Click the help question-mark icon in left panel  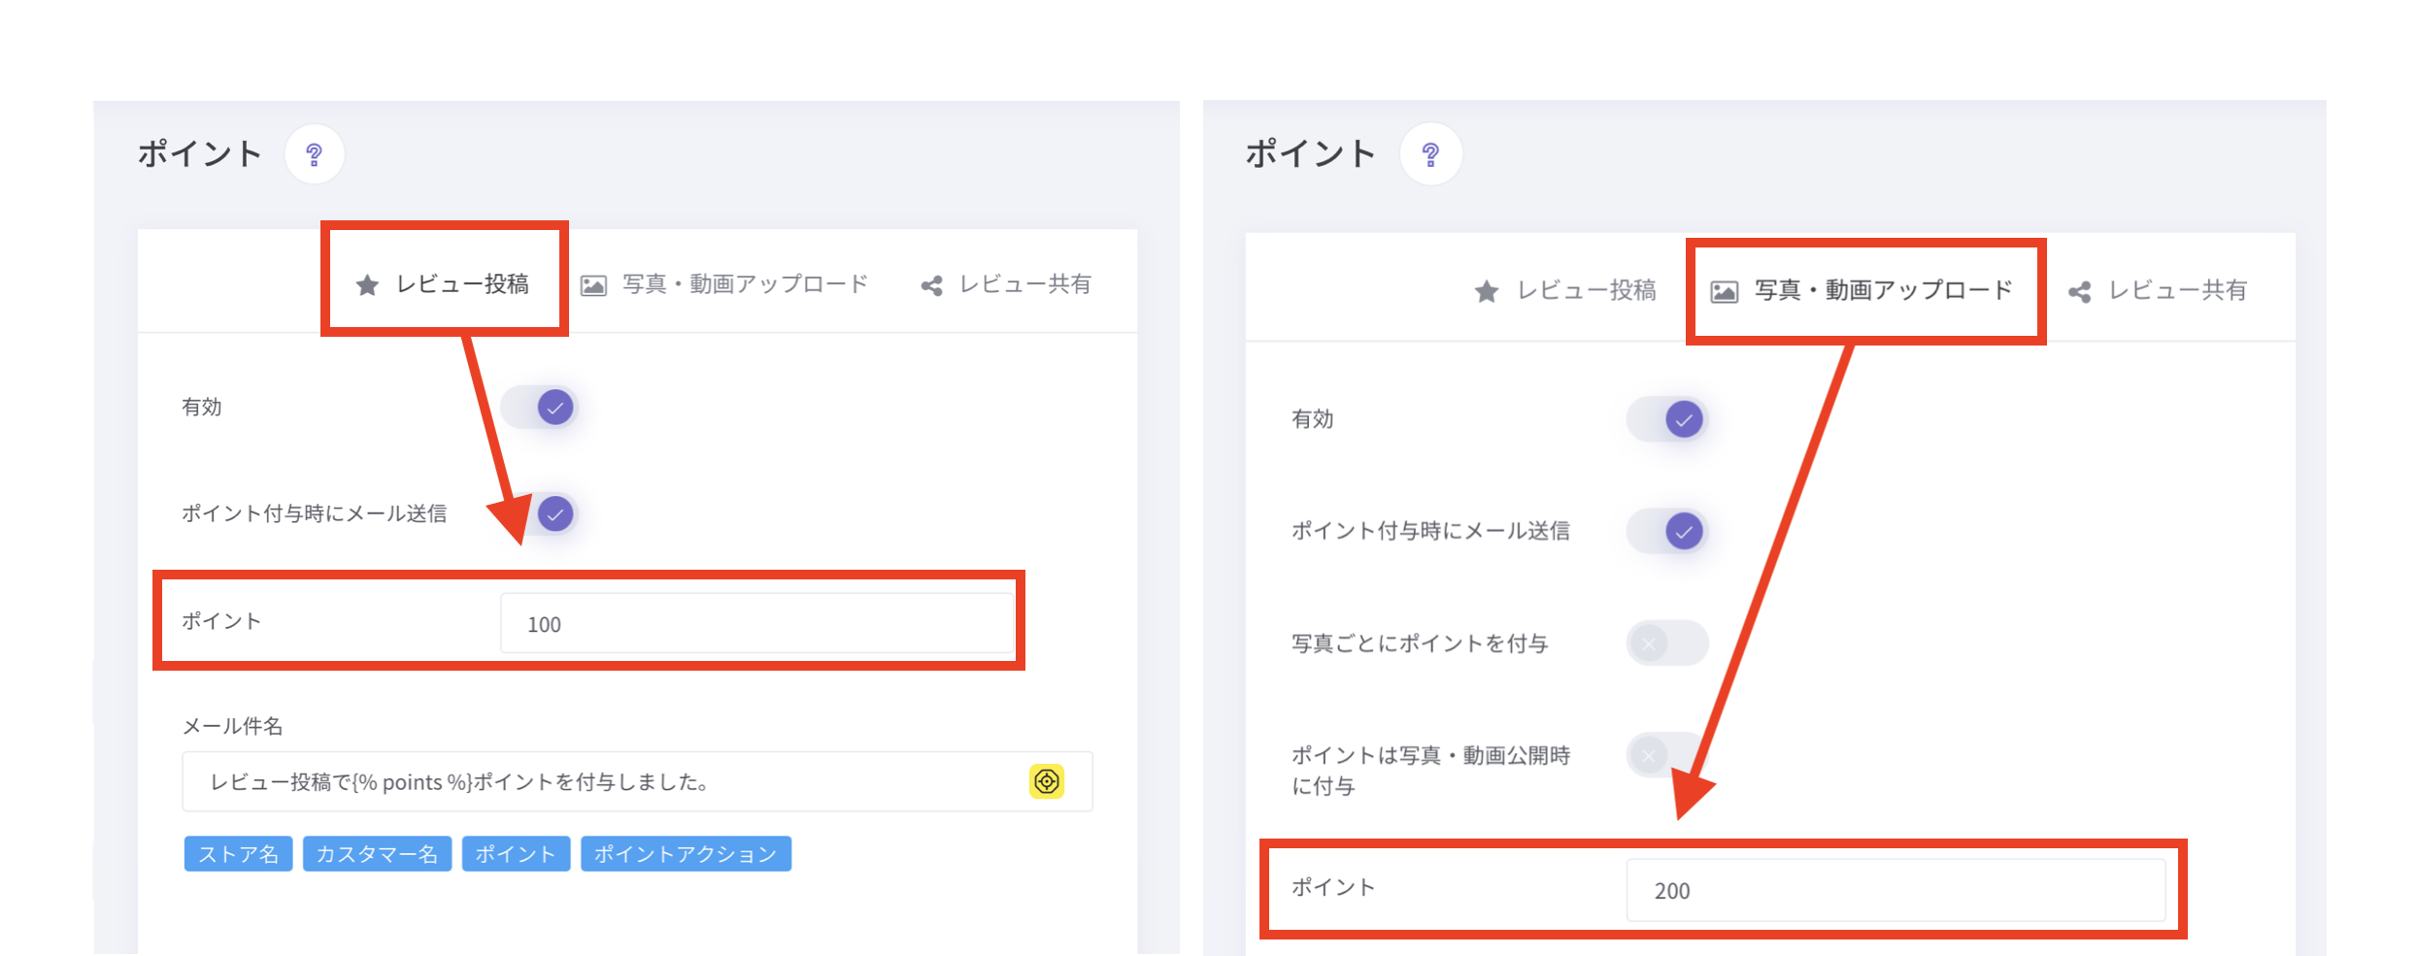(x=314, y=154)
